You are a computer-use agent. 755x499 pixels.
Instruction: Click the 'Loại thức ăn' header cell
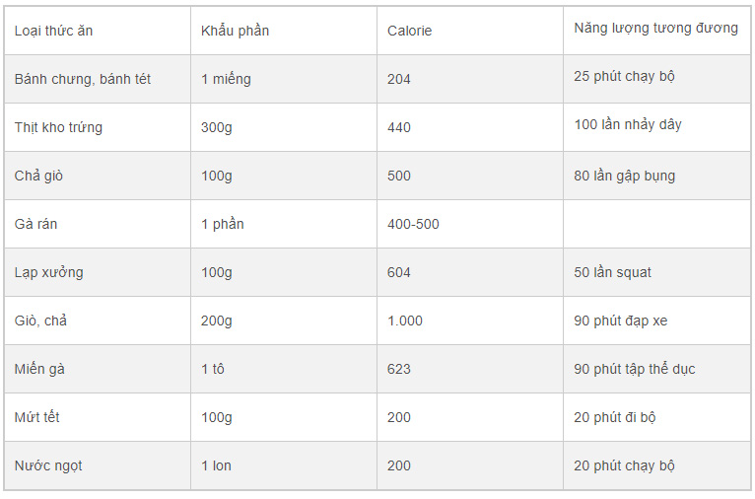[54, 31]
